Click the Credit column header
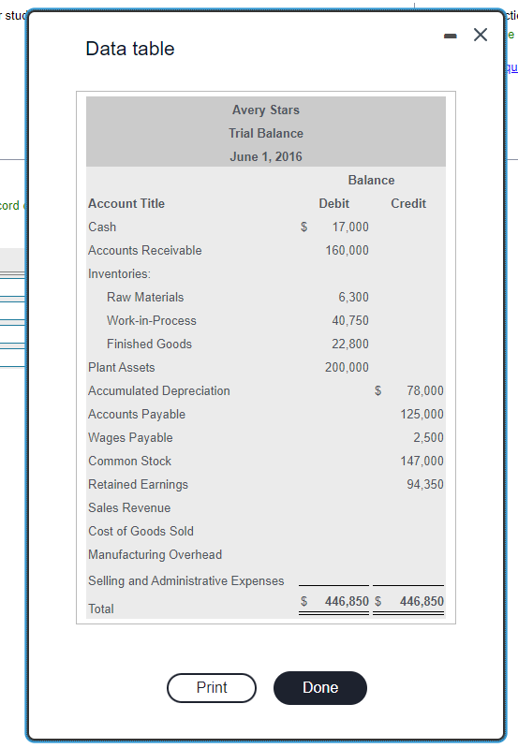The width and height of the screenshot is (518, 748). (408, 204)
